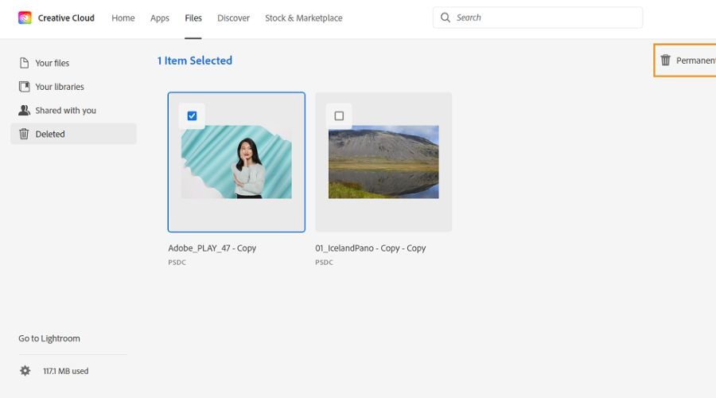The image size is (716, 398).
Task: Click the 117.1 MB used storage text
Action: 66,371
